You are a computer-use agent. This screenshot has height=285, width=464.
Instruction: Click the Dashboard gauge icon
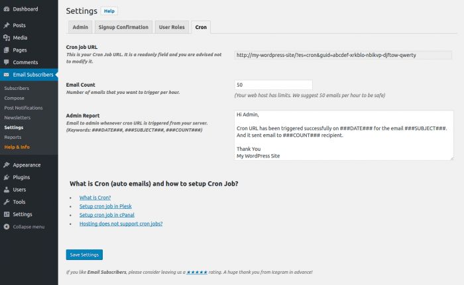(x=7, y=9)
